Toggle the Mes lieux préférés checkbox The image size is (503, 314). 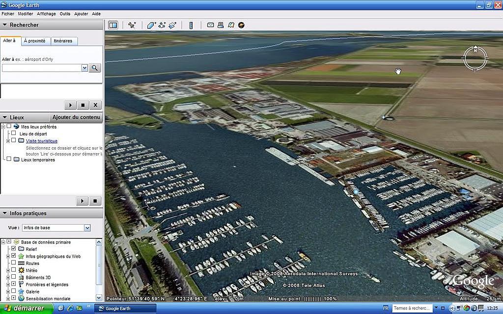coord(9,126)
